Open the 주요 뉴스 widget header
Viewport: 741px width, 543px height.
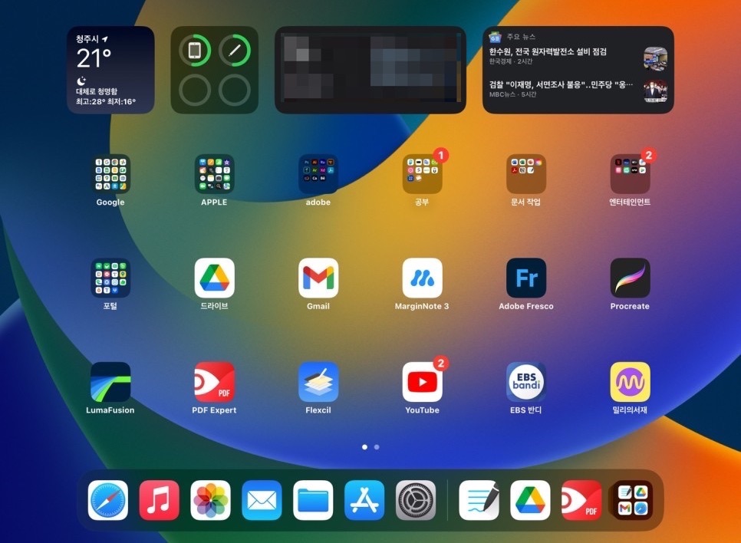coord(512,36)
